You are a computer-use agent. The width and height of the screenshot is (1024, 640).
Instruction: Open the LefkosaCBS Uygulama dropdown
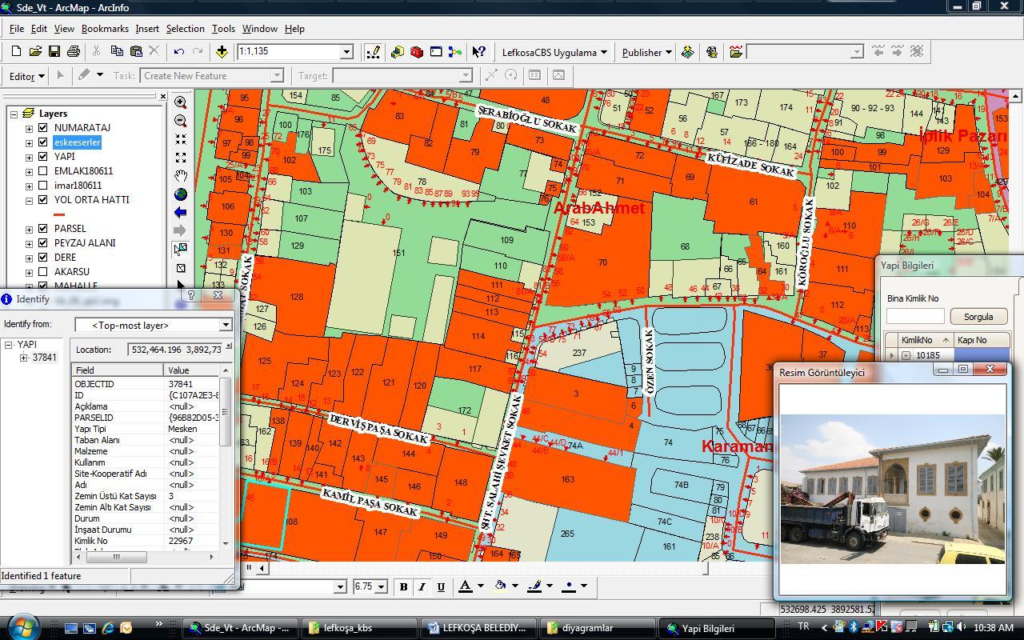coord(554,52)
